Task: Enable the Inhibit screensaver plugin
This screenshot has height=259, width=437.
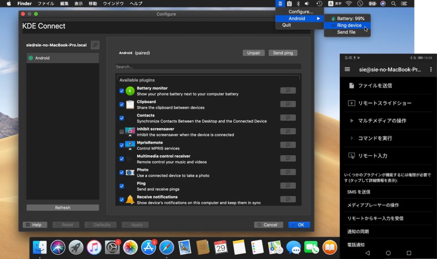Action: 121,131
